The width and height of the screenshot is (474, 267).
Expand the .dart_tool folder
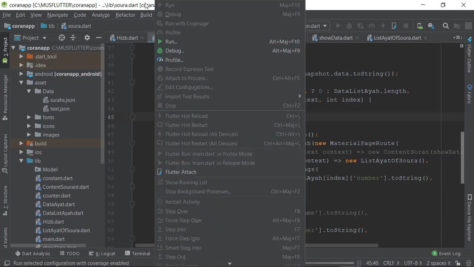[21, 56]
